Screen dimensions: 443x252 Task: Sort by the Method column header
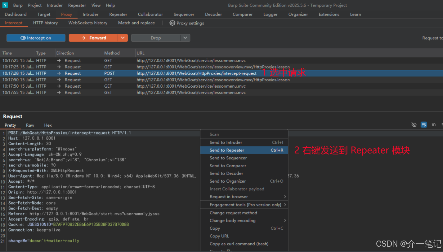119,53
